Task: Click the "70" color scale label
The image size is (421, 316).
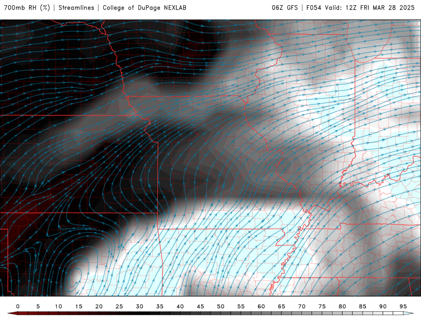Action: click(x=302, y=307)
